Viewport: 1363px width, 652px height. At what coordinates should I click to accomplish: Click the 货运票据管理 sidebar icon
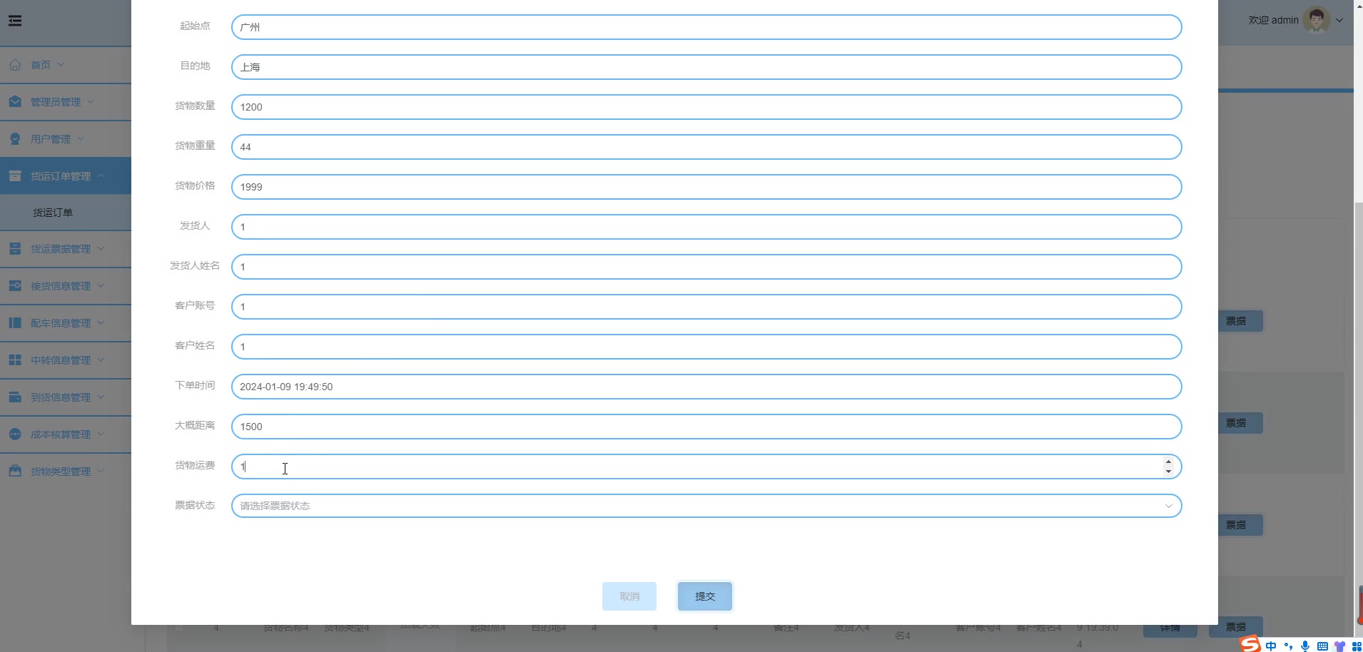click(15, 249)
